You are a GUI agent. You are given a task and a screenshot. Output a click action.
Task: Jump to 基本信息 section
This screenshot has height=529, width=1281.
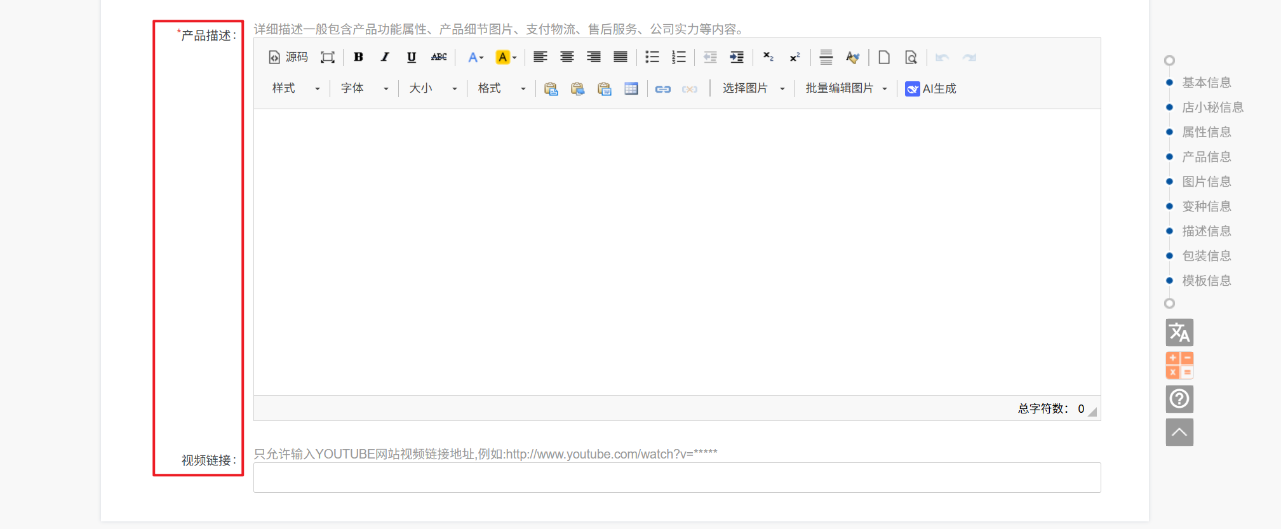[x=1206, y=83]
